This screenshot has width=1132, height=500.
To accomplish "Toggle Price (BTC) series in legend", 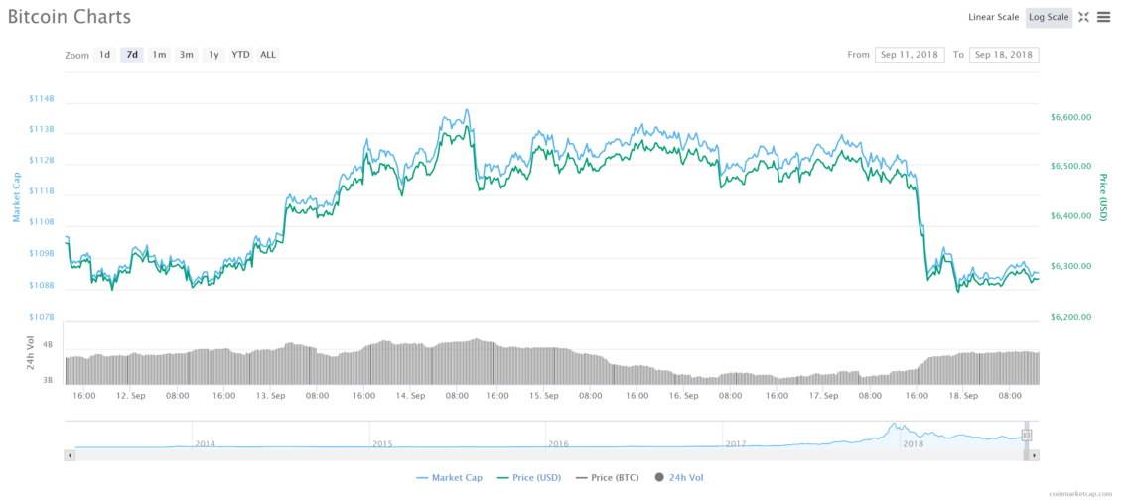I will click(x=607, y=477).
